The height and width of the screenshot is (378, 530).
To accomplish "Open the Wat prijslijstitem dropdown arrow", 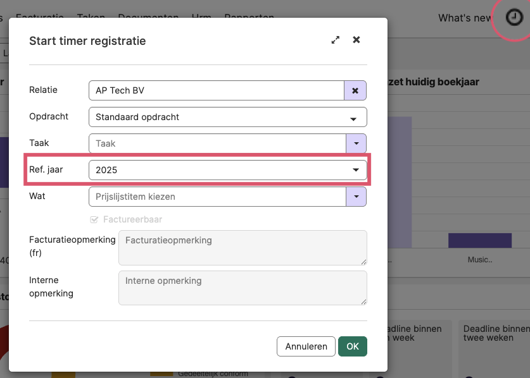I will (356, 197).
